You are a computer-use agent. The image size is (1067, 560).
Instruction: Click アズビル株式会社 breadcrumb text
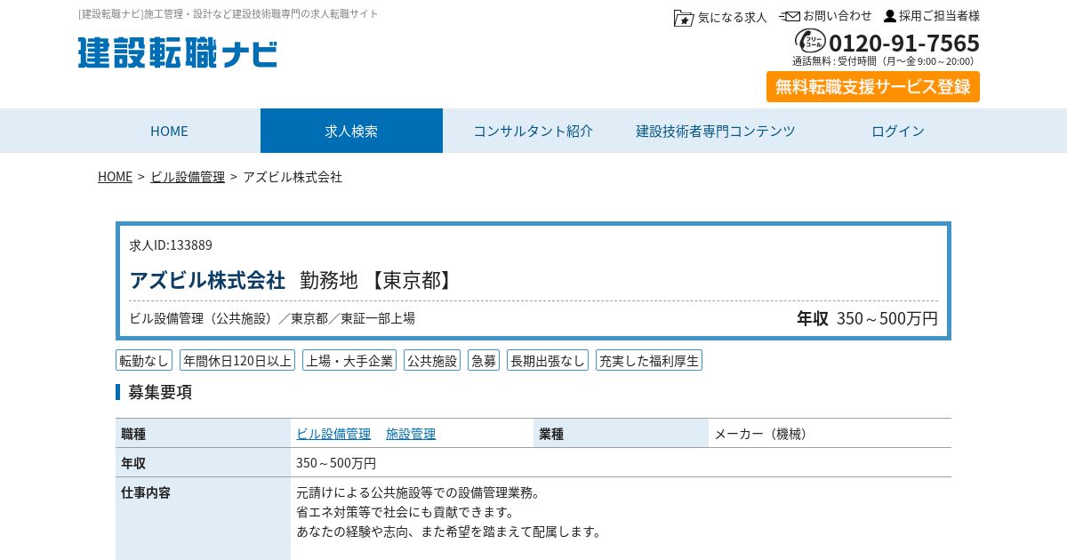click(293, 177)
